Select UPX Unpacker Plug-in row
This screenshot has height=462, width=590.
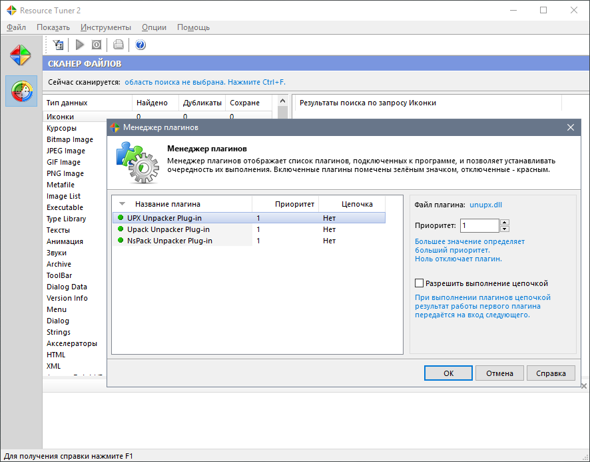point(248,218)
